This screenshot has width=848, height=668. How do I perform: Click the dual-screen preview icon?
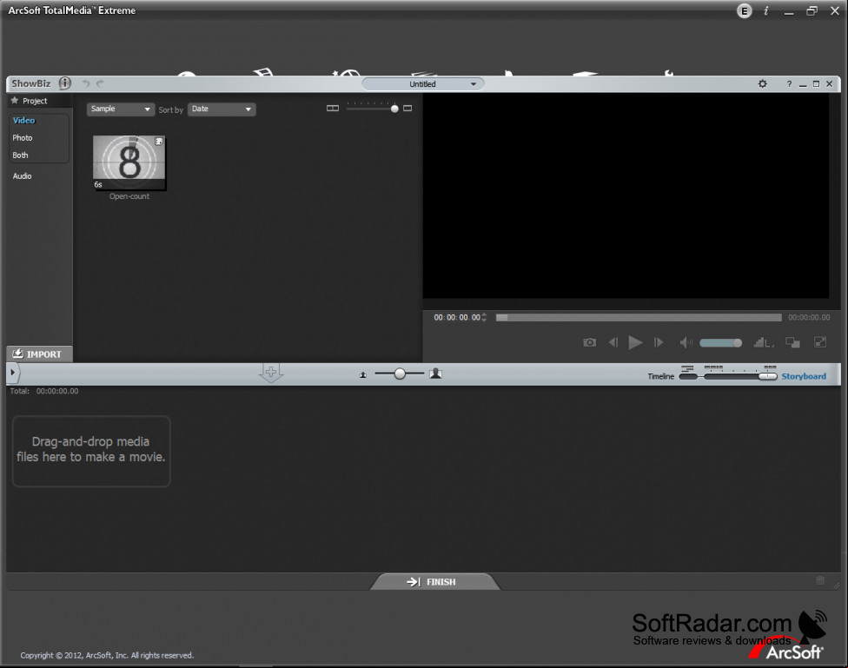(x=793, y=342)
